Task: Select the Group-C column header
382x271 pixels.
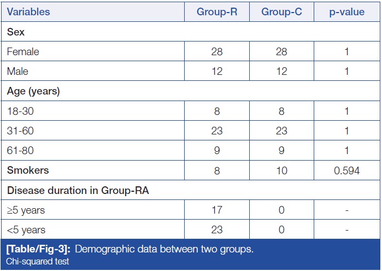Action: coord(281,12)
